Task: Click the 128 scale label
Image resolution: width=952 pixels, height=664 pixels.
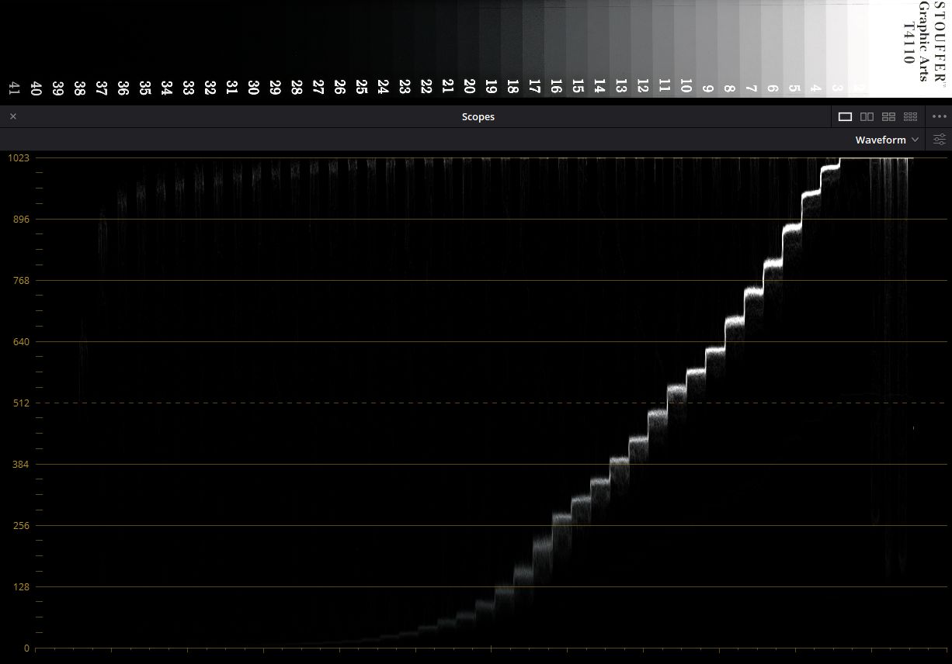Action: coord(22,586)
